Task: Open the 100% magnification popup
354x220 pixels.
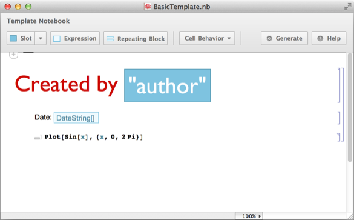Action: [249, 216]
